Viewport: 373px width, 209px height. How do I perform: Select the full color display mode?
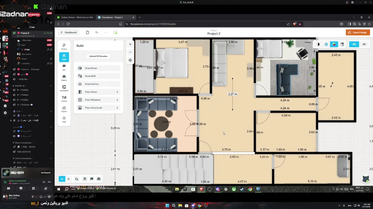(x=334, y=44)
